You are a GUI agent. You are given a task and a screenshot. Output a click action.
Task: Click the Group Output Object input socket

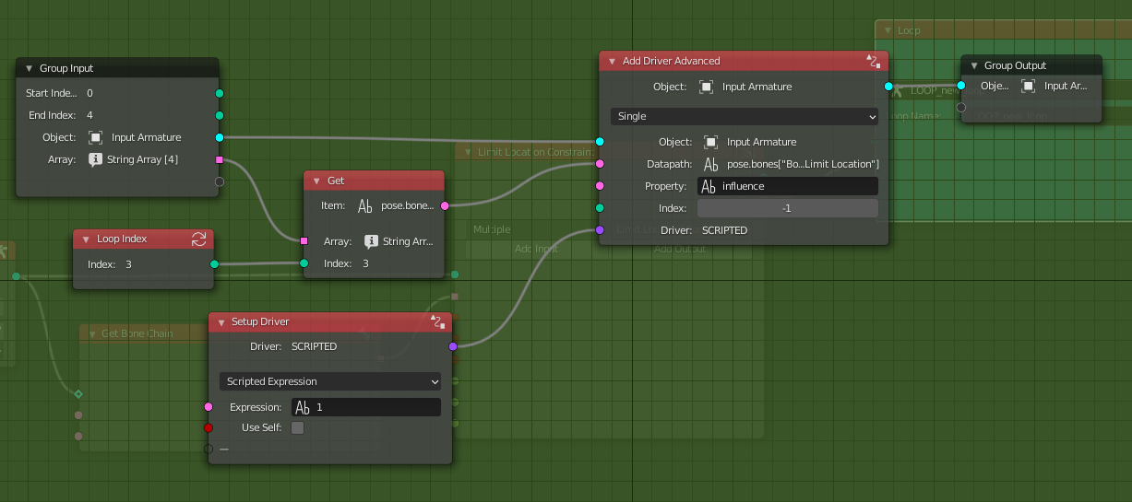(961, 86)
